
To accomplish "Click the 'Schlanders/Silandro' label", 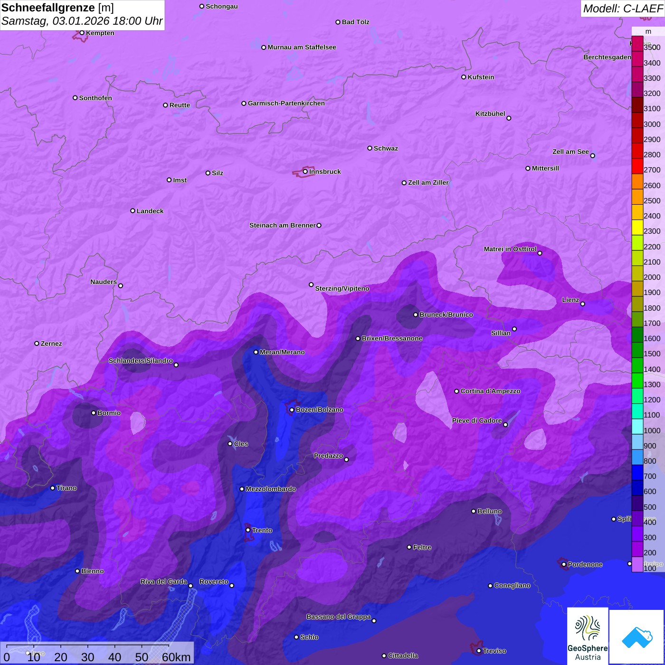I will click(141, 361).
